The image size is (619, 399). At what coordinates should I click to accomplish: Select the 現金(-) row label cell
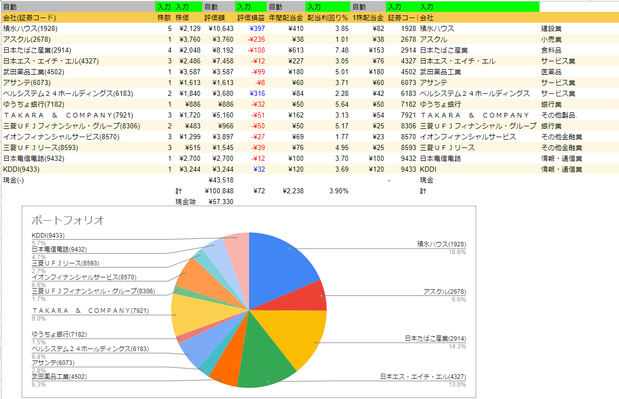78,180
